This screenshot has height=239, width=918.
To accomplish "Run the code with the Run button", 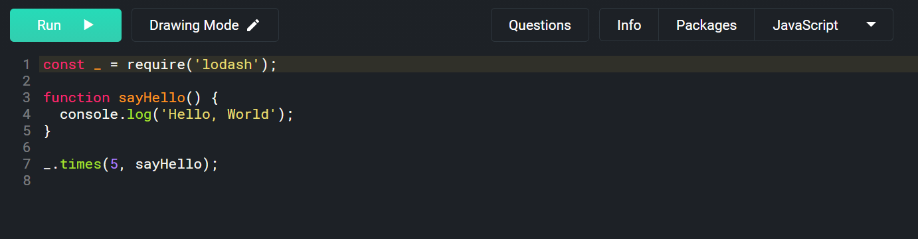I will coord(66,25).
